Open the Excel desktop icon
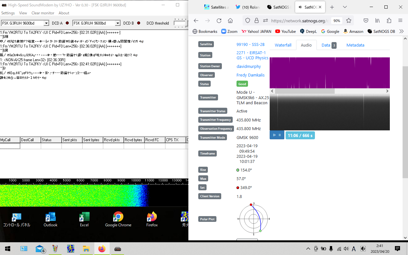This screenshot has height=255, width=408. coord(84,219)
